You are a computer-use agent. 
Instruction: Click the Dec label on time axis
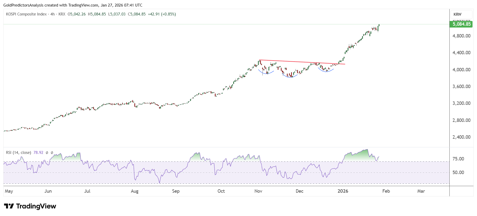[x=300, y=191]
